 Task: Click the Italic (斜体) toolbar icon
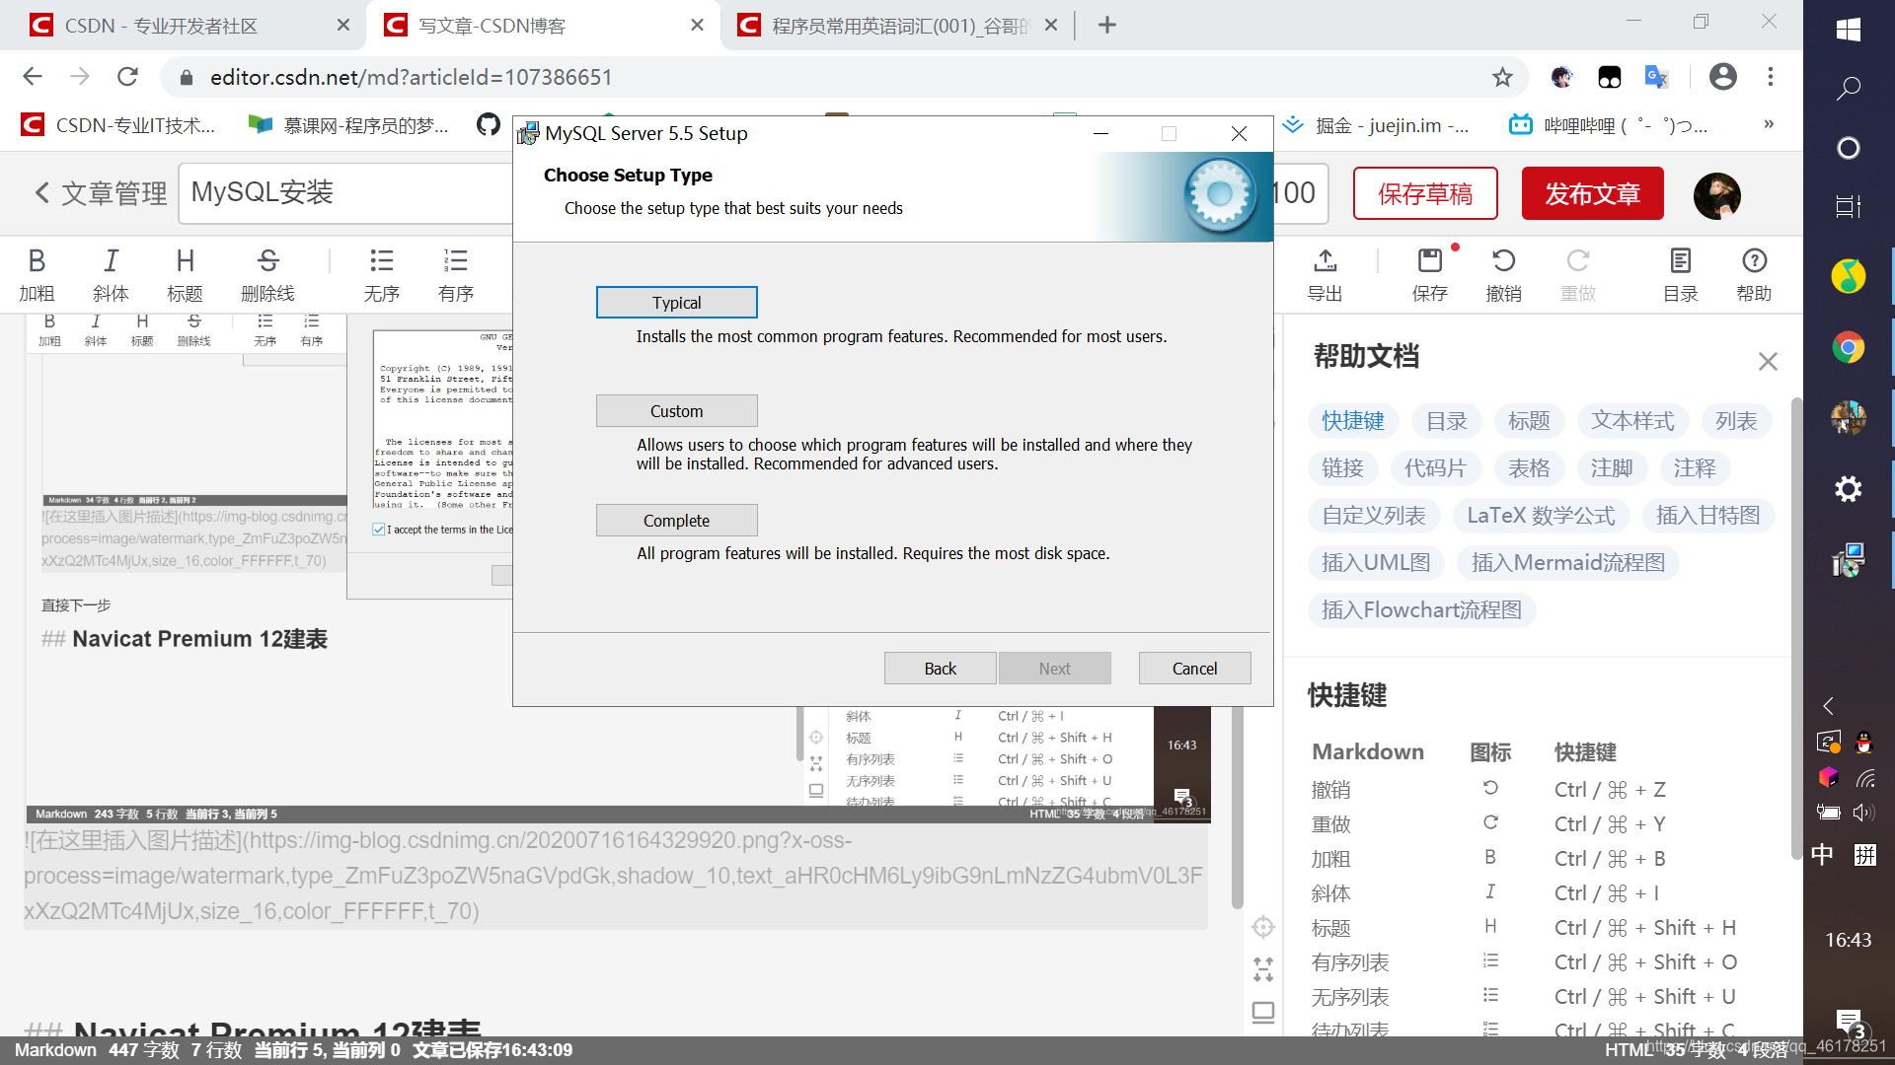tap(111, 274)
